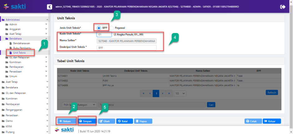
Task: Click the Simpan save button
Action: (87, 121)
